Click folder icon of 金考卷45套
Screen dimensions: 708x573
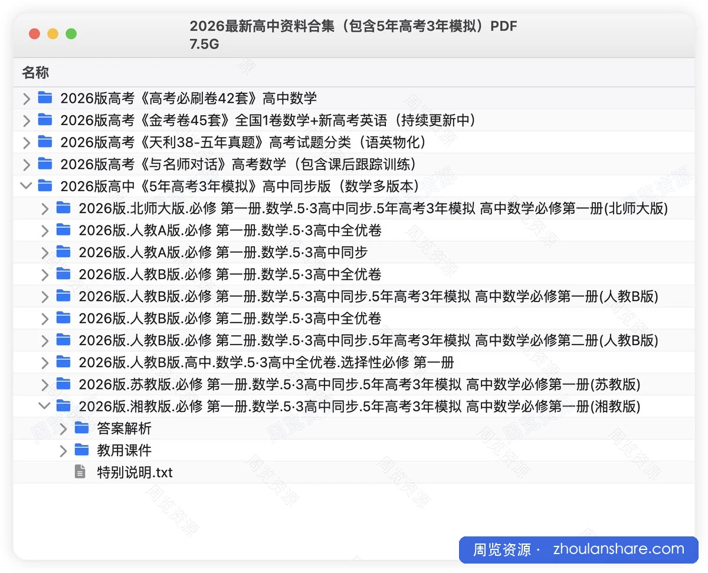click(45, 120)
